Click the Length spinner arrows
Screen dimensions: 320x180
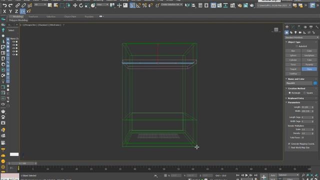coord(312,107)
